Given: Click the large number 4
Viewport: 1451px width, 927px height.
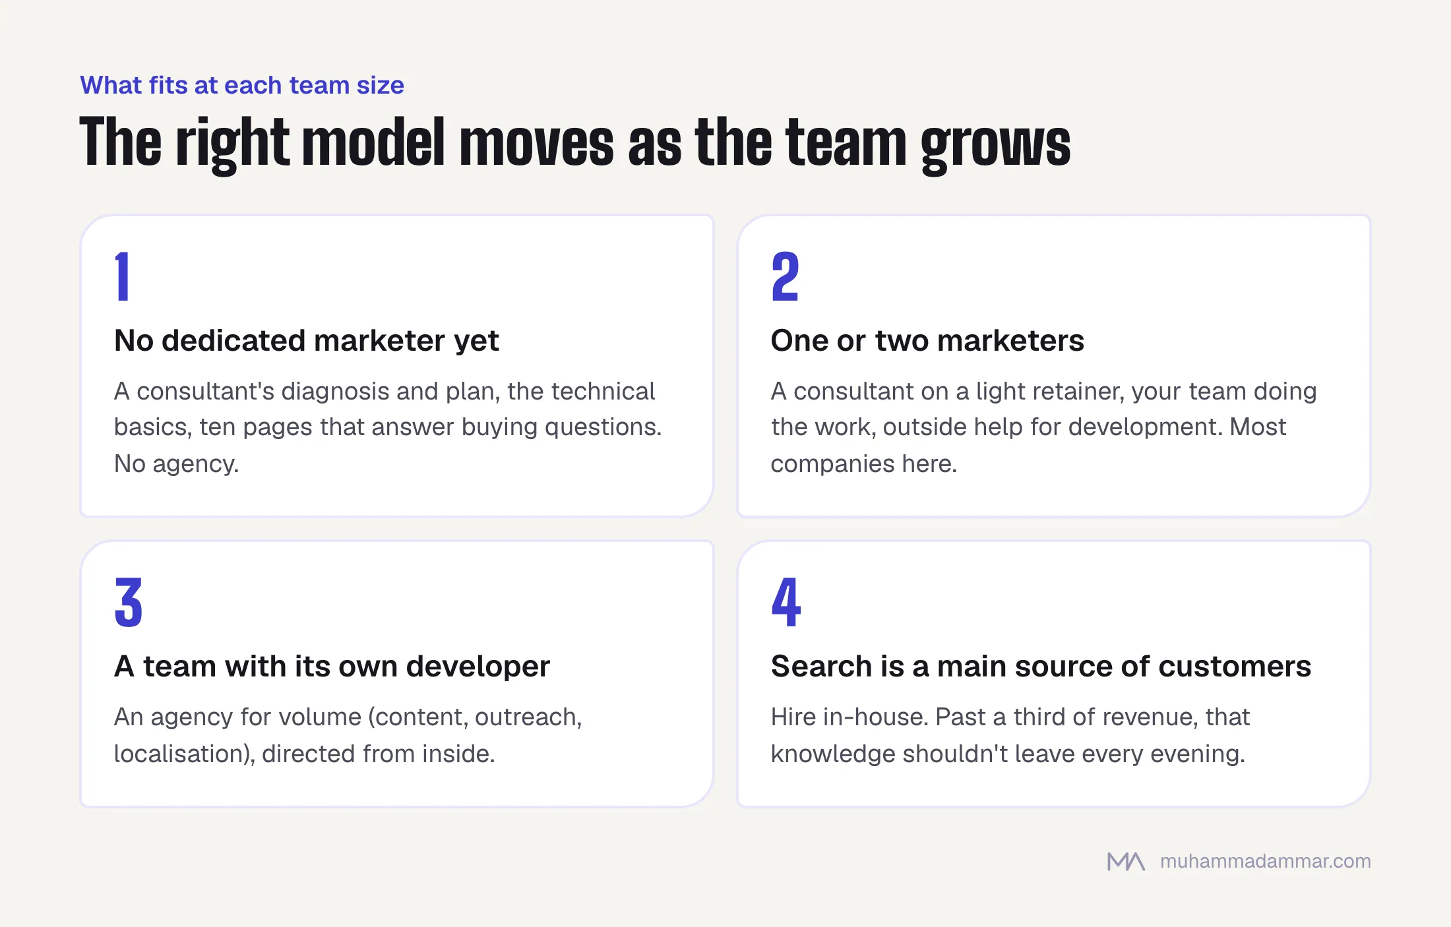Looking at the screenshot, I should click(x=786, y=602).
